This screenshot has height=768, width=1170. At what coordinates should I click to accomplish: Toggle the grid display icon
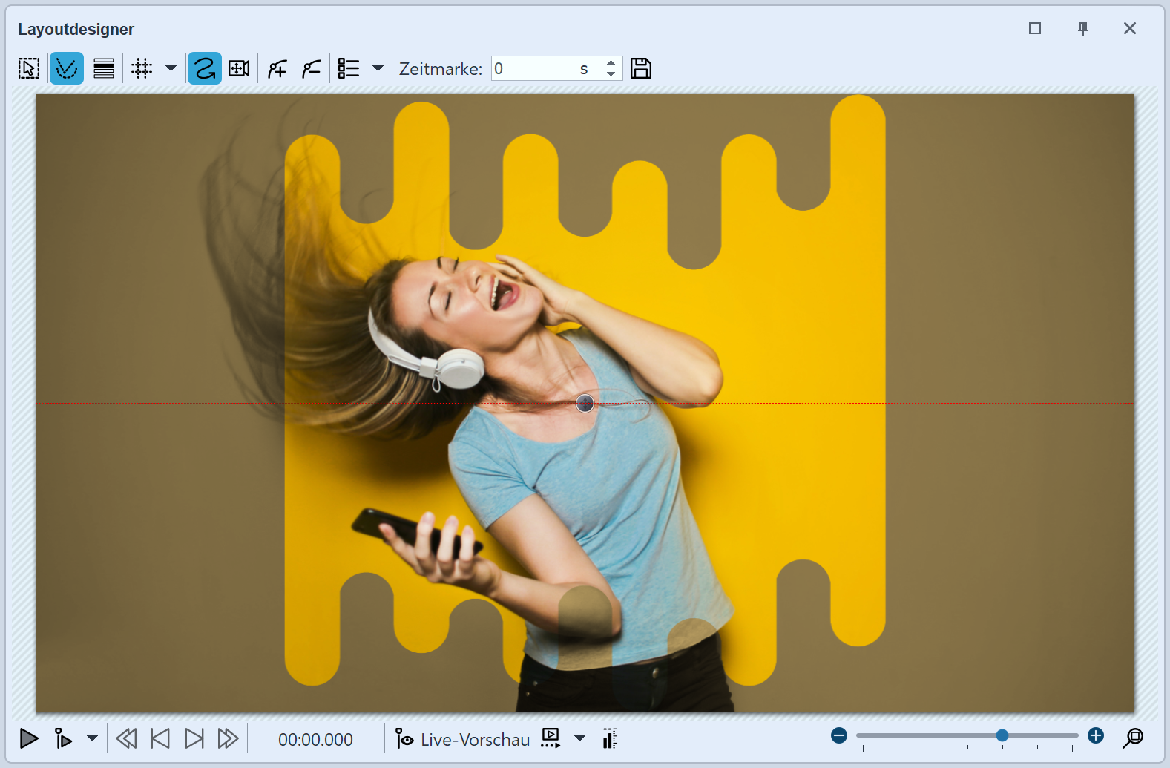point(142,69)
